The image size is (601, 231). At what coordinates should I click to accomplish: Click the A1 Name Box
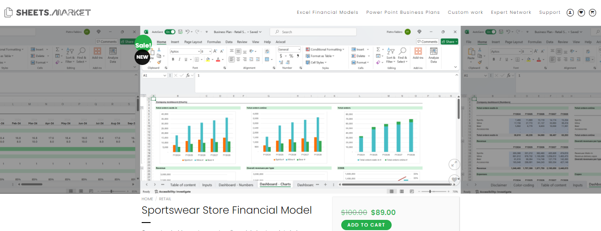pos(155,75)
